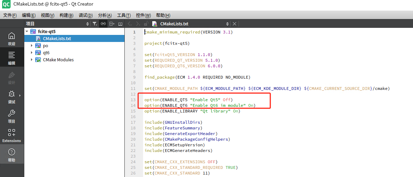Select the CMake Modules row
Image resolution: width=413 pixels, height=177 pixels.
coord(74,60)
